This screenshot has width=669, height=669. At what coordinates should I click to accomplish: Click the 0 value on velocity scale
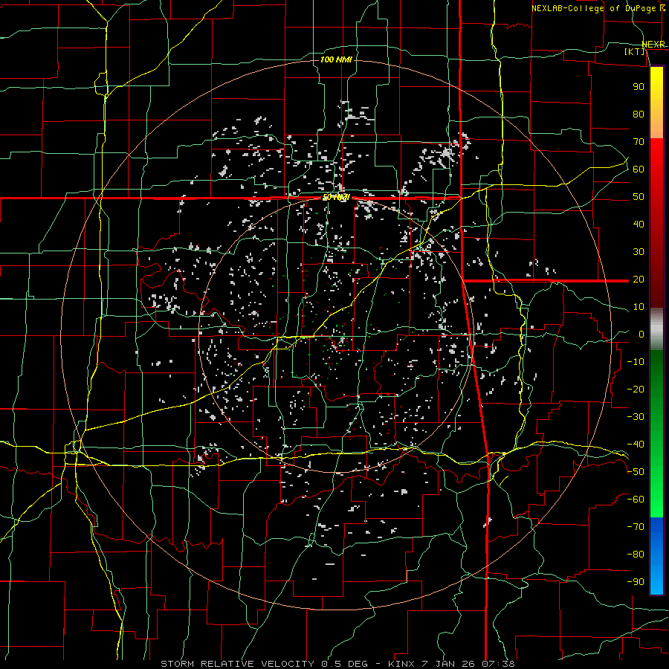click(641, 334)
